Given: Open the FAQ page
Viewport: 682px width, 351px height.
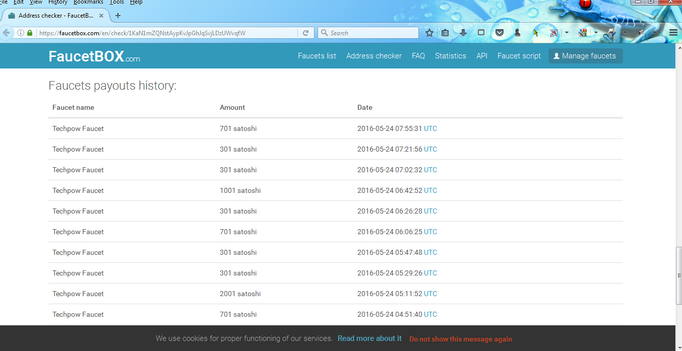Looking at the screenshot, I should click(x=418, y=56).
